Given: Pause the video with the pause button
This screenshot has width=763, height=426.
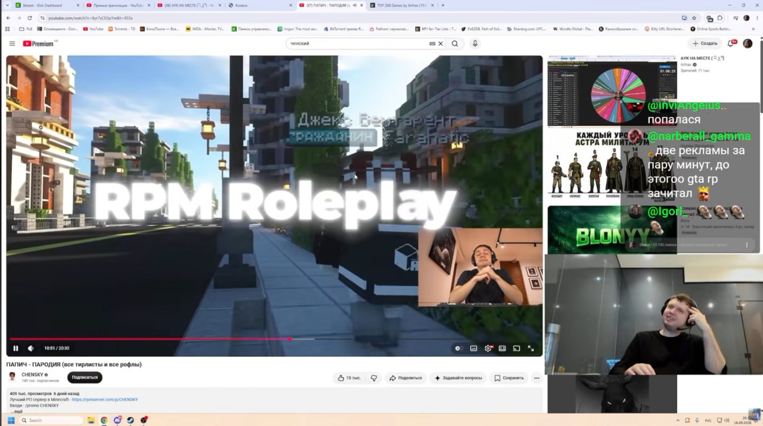Looking at the screenshot, I should 15,349.
